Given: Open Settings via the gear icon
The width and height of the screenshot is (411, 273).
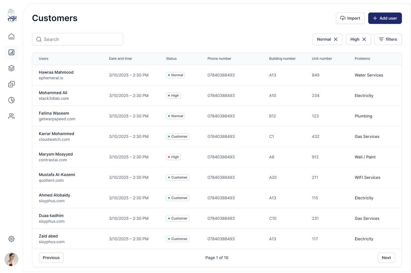Looking at the screenshot, I should 11,238.
